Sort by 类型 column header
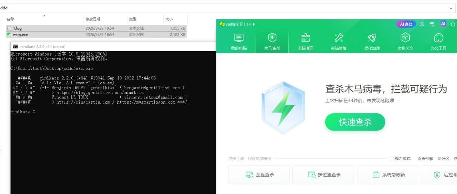 (x=145, y=19)
